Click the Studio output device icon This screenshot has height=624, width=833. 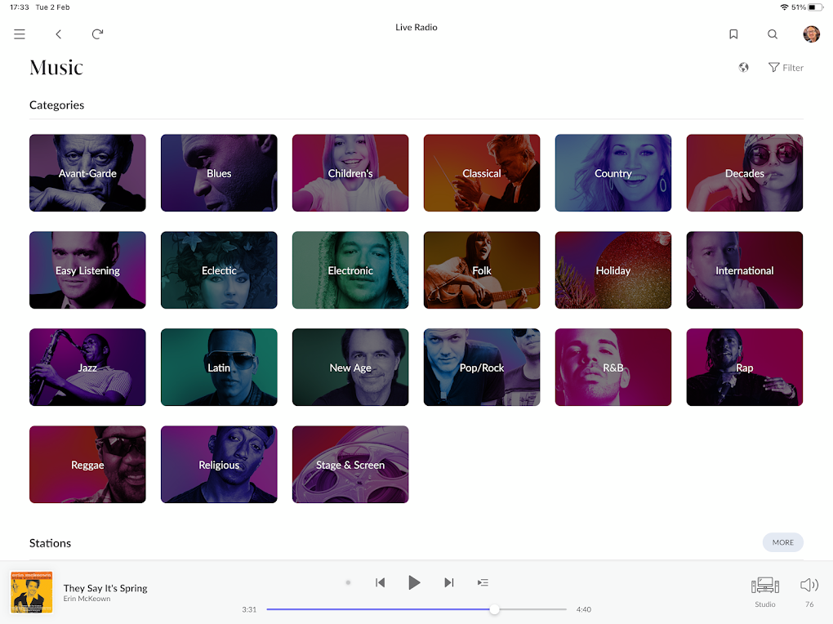[764, 585]
